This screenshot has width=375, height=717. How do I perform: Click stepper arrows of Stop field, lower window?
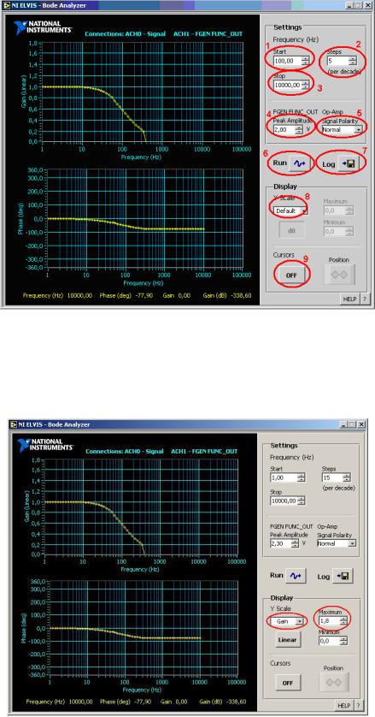coord(302,501)
